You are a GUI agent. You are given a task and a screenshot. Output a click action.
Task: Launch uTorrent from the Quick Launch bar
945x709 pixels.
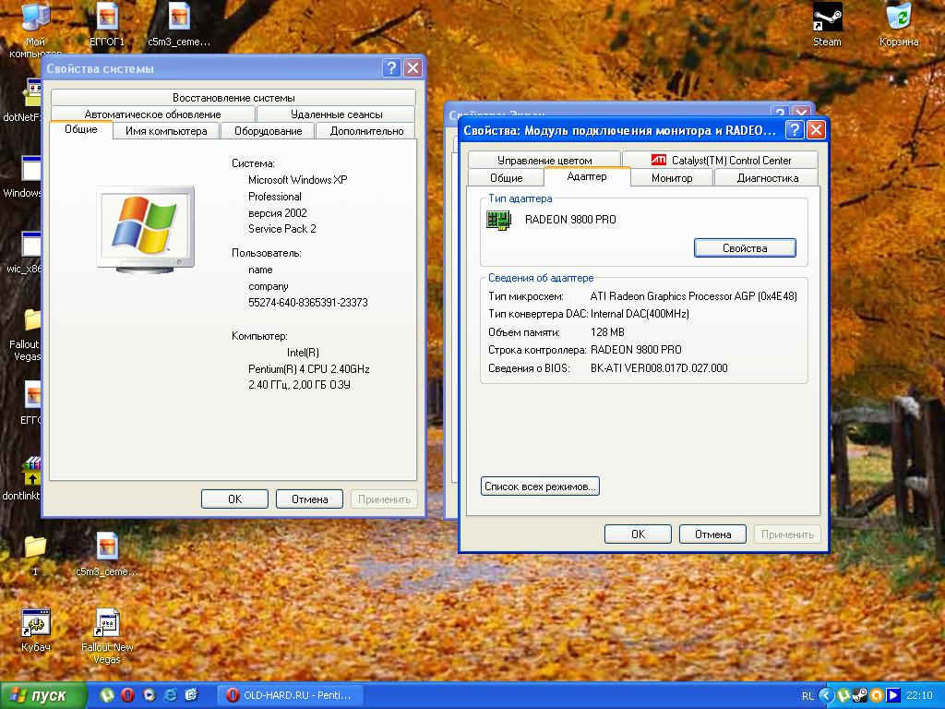click(x=107, y=695)
